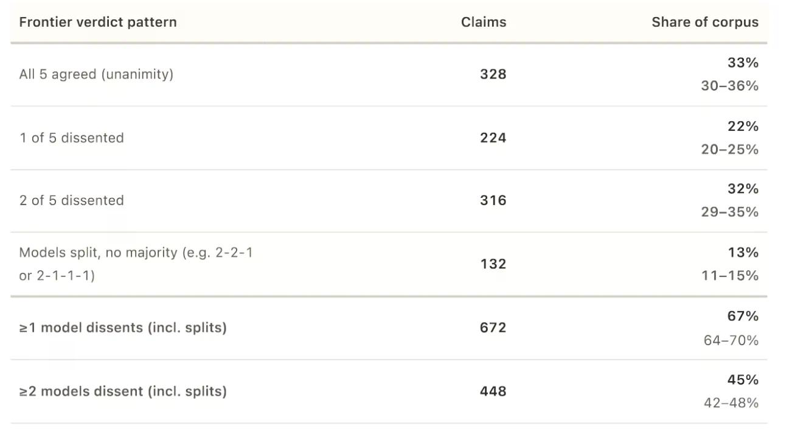Click the 316 claims value
The height and width of the screenshot is (442, 792).
(493, 201)
